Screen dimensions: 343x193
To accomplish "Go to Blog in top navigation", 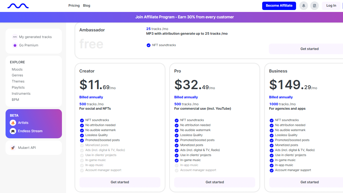I will click(x=87, y=6).
